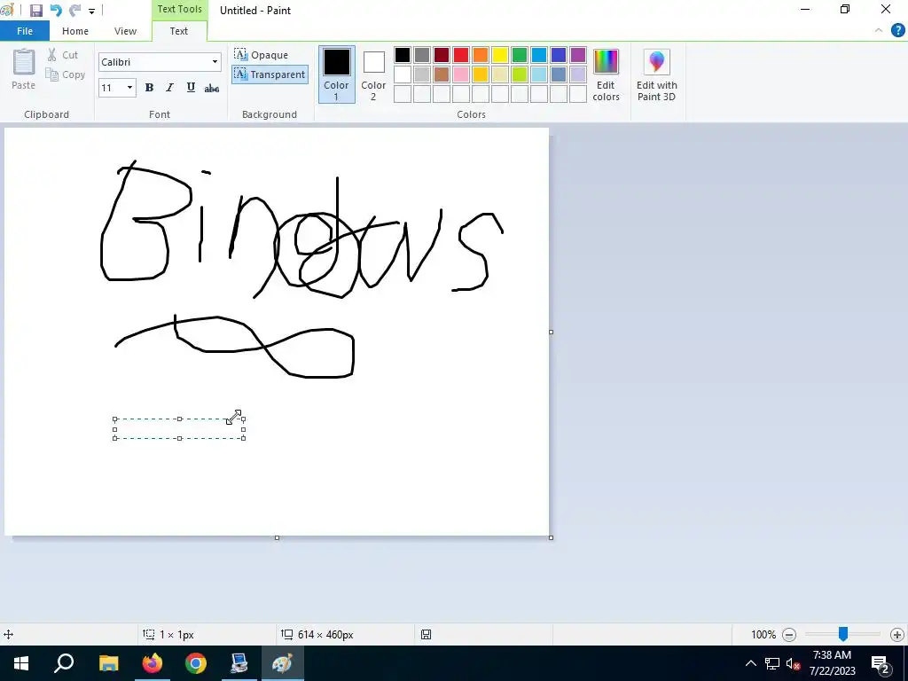
Task: Pick the red color swatch
Action: point(461,55)
